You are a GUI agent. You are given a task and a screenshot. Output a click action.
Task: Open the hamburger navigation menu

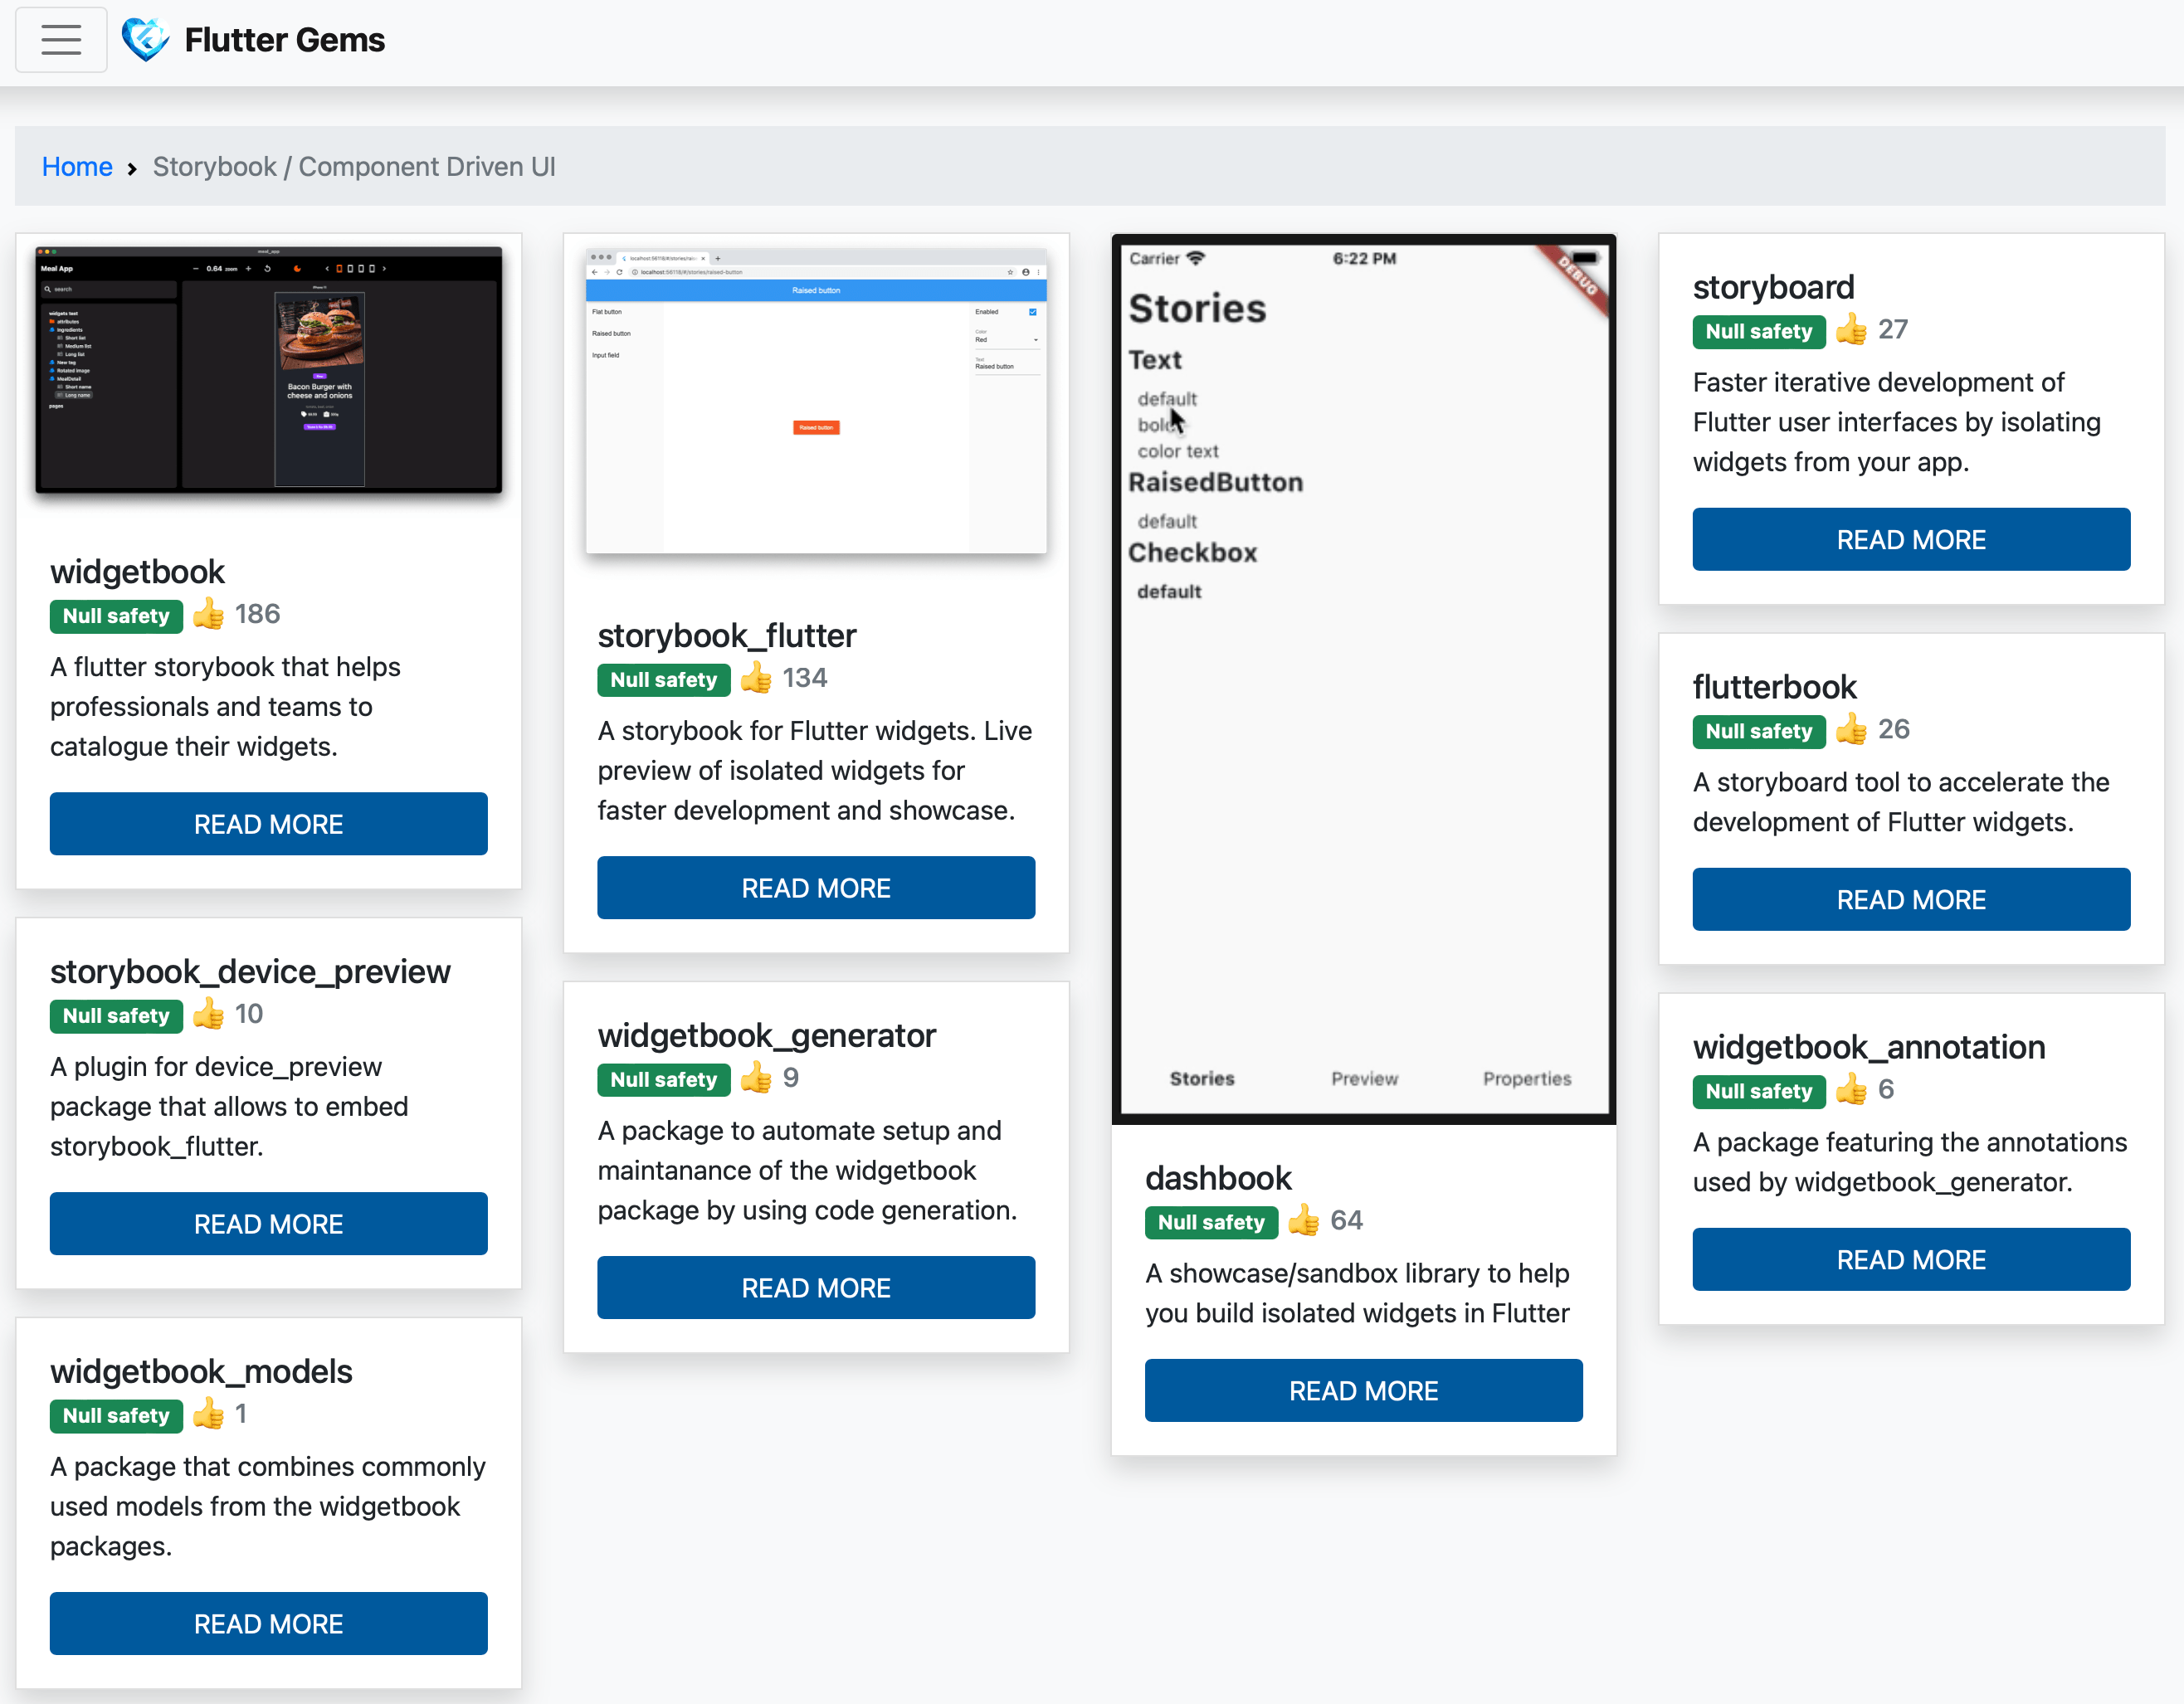point(60,39)
